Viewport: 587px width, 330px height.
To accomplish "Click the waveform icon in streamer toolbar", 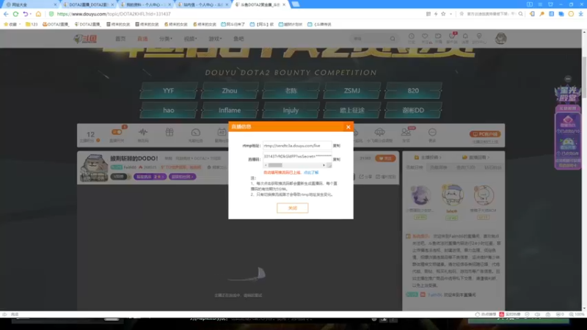I will [143, 132].
